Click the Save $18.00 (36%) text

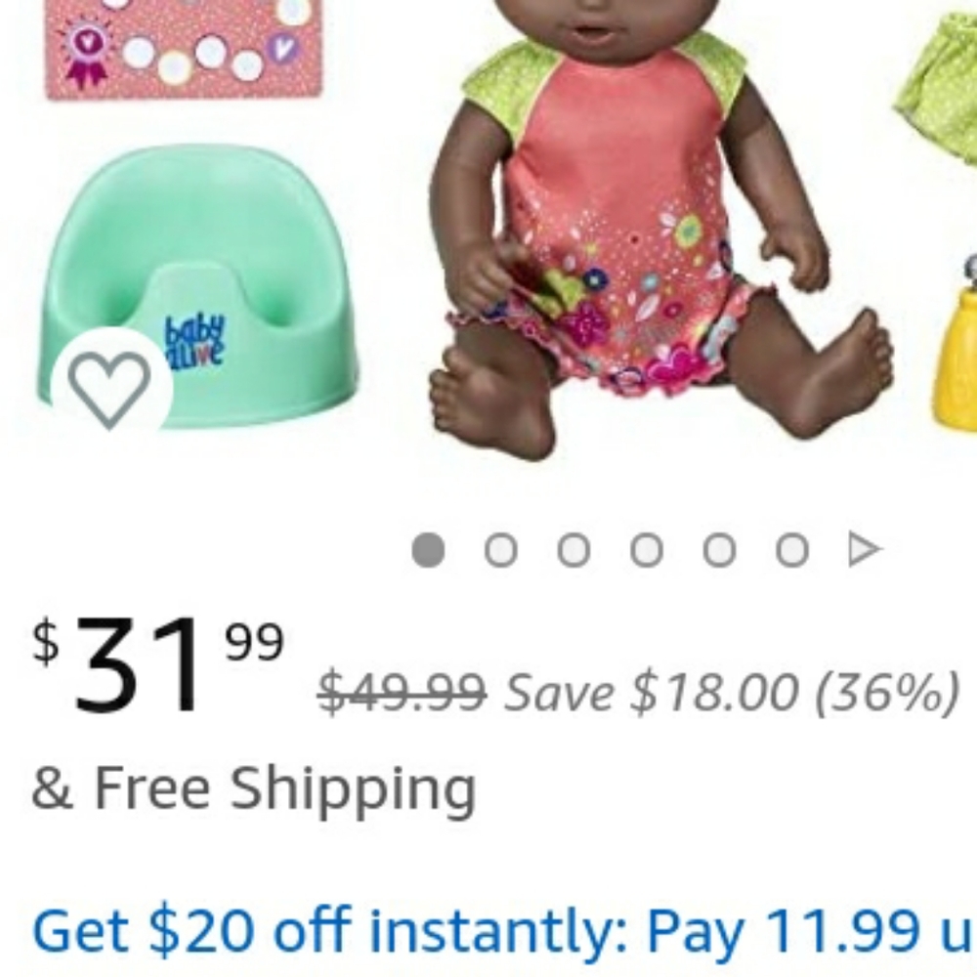(732, 693)
